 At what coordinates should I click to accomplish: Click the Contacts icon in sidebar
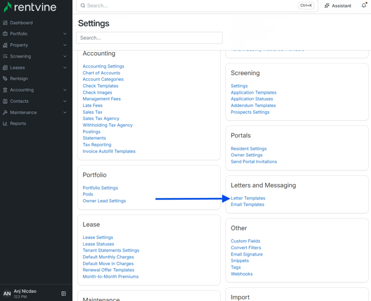click(x=5, y=101)
